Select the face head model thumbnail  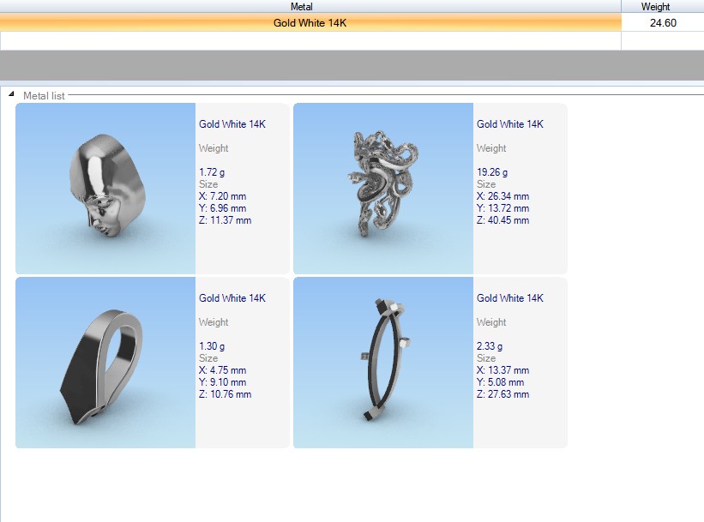[105, 189]
